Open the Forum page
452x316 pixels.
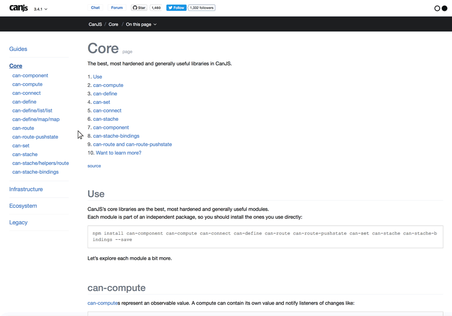(116, 8)
